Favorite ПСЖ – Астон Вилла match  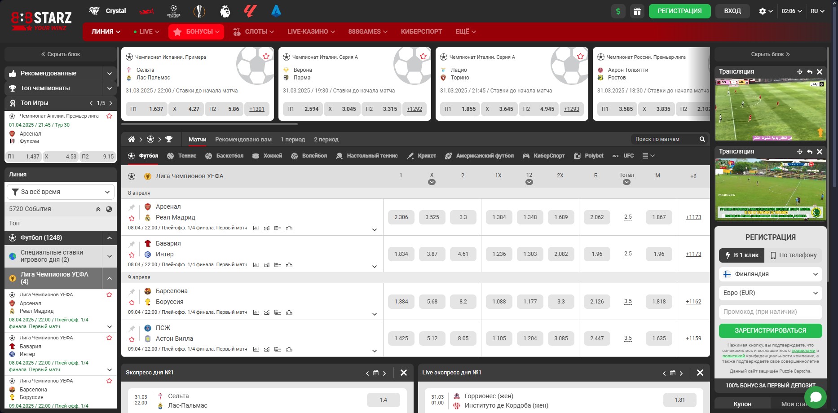tap(132, 339)
